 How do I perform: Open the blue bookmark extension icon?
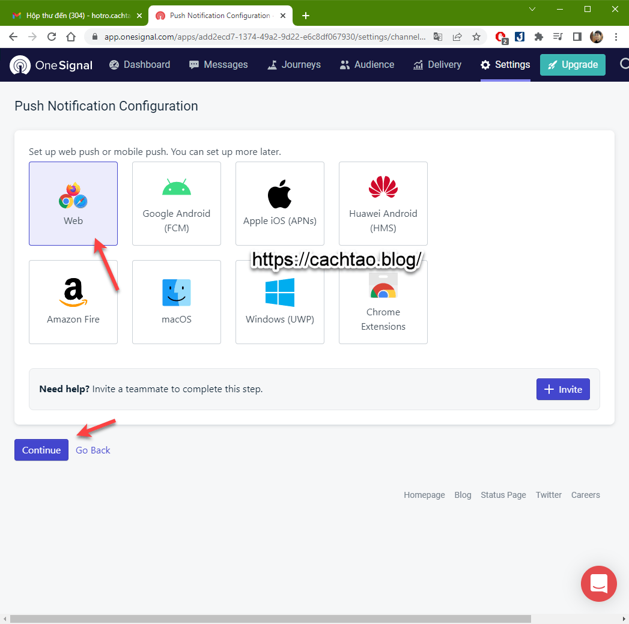point(520,37)
